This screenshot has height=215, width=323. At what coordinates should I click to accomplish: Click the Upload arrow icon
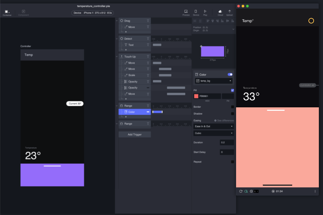(229, 11)
